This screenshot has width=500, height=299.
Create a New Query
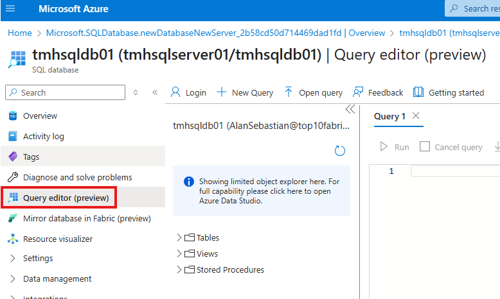click(245, 92)
